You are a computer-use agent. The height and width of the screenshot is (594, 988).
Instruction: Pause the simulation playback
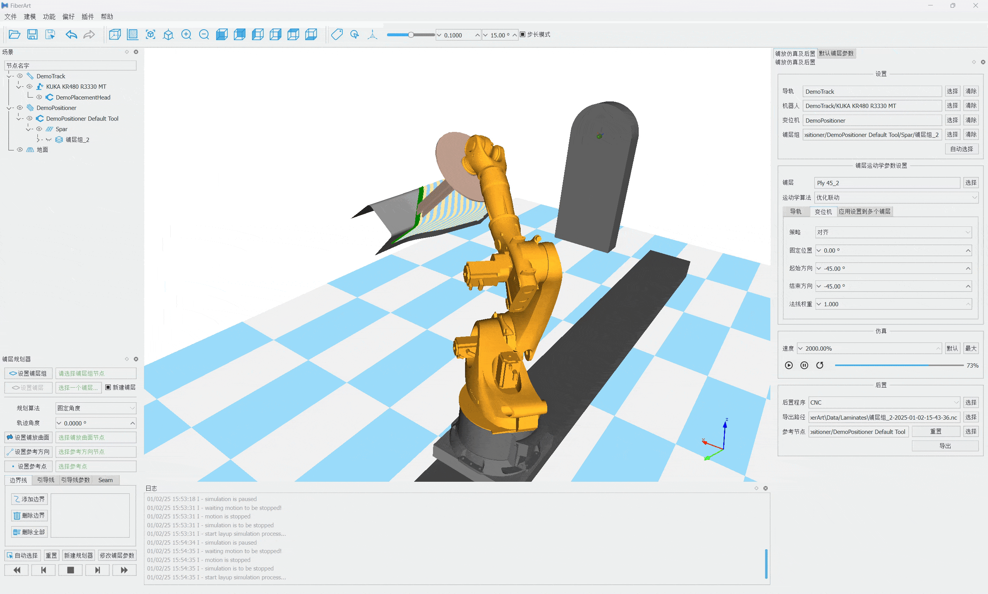click(804, 365)
